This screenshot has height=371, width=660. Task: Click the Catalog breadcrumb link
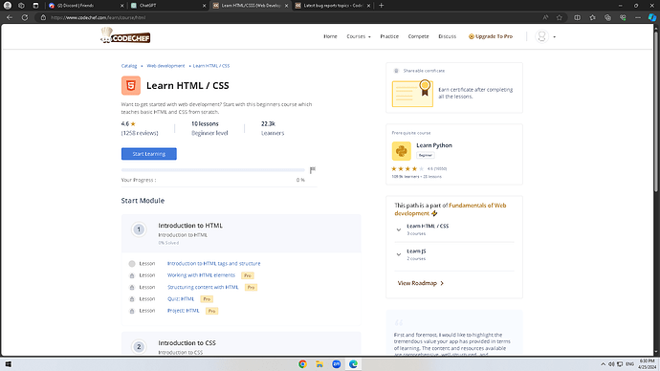[129, 66]
